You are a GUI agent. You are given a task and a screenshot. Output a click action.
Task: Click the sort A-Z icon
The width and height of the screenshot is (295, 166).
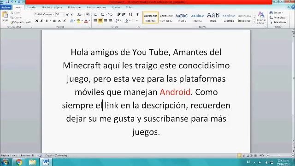(130, 14)
